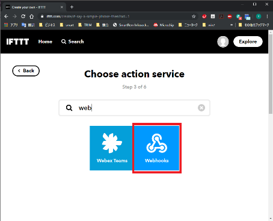Select the Webhooks service tile
Viewport: 273px width, 221px height.
tap(157, 148)
